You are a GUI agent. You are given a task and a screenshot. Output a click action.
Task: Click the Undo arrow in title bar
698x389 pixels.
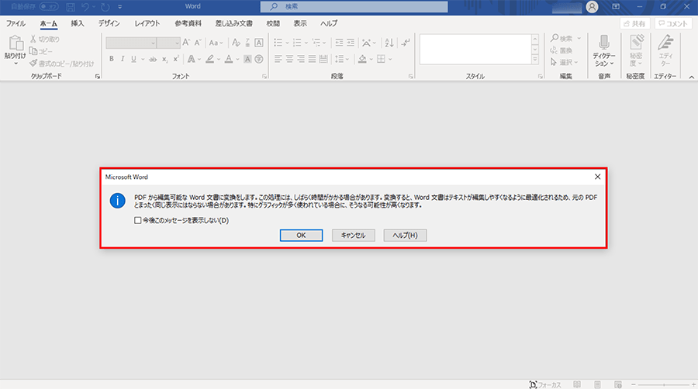[x=85, y=7]
